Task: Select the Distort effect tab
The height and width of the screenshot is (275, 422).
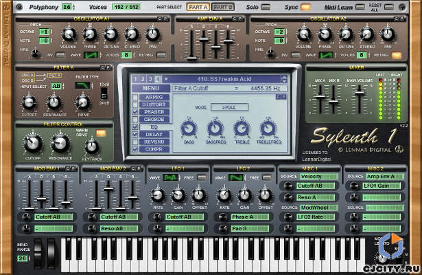Action: click(x=154, y=104)
